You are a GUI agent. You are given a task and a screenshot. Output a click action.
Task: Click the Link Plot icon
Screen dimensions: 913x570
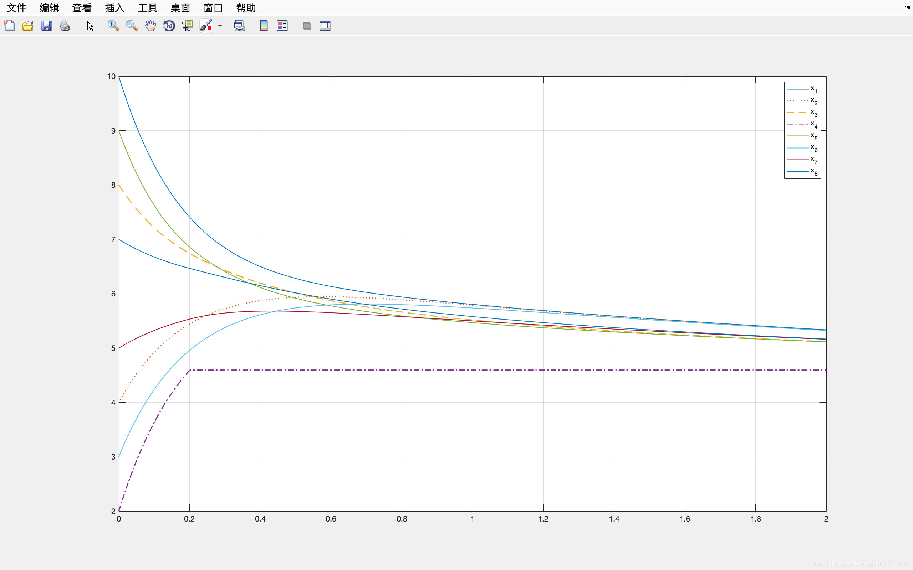(x=239, y=26)
